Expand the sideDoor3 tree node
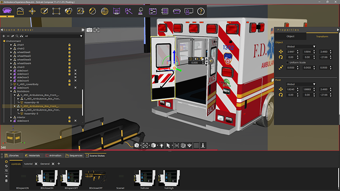Image resolution: width=340 pixels, height=191 pixels. 11,77
